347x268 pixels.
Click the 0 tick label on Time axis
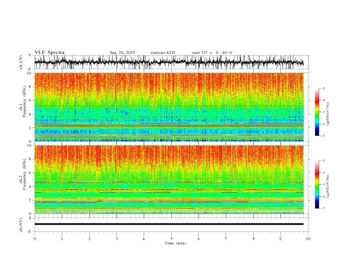coord(35,239)
